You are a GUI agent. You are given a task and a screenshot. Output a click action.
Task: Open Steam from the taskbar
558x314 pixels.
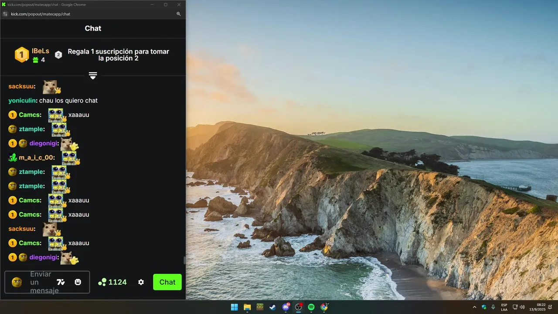pos(272,307)
